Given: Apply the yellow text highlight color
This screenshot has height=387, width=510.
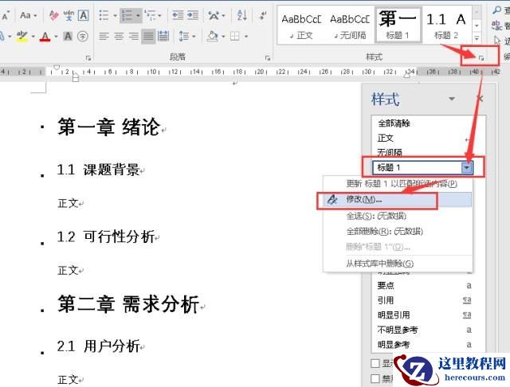Looking at the screenshot, I should 22,36.
